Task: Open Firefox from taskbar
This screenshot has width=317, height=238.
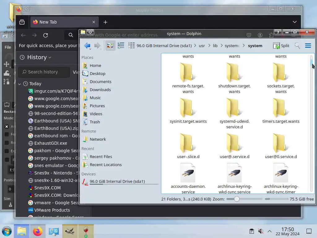Action: (x=37, y=231)
